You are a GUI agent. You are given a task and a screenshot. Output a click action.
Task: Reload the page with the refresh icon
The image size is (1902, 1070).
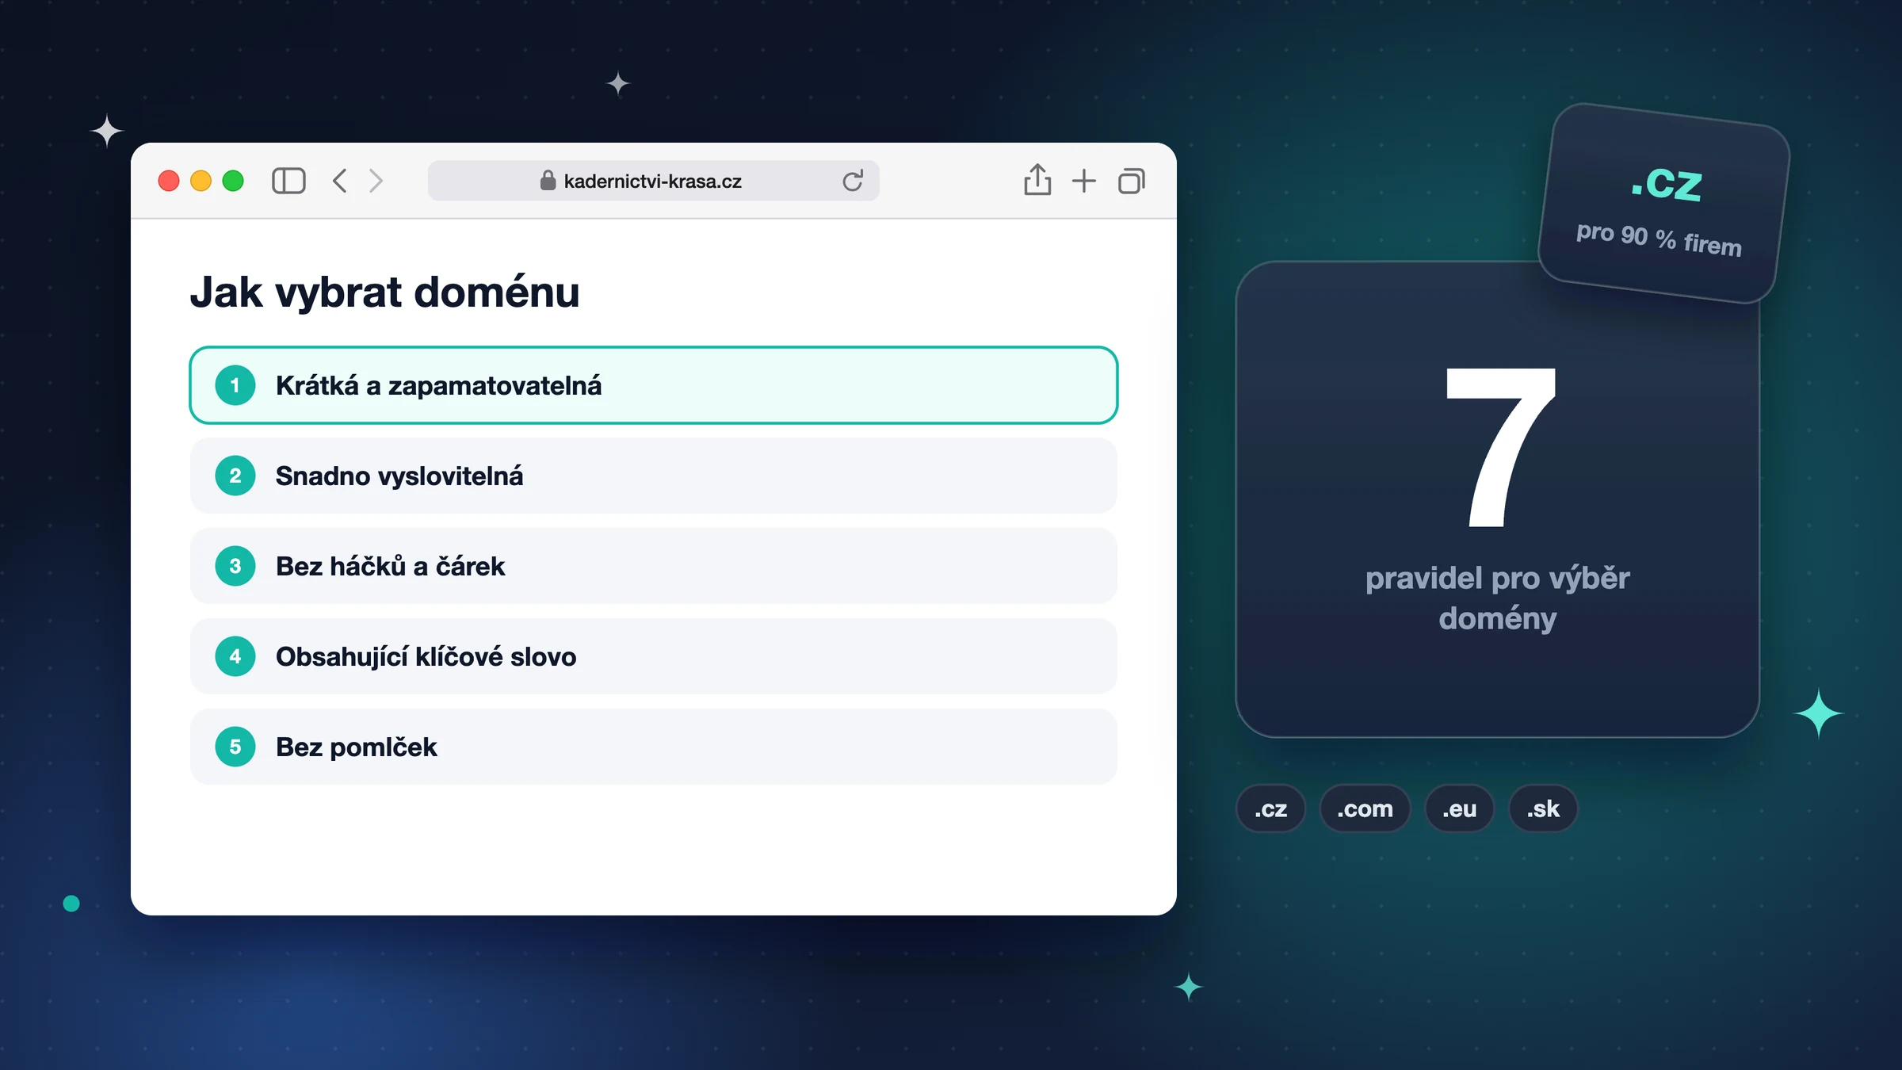[853, 181]
